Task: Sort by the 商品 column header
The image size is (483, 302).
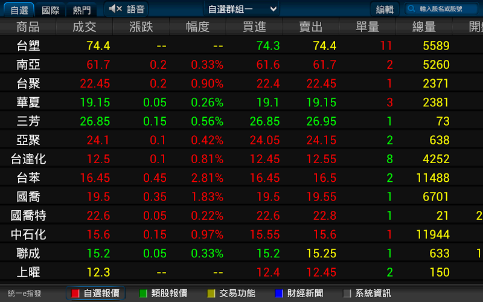Action: [28, 27]
